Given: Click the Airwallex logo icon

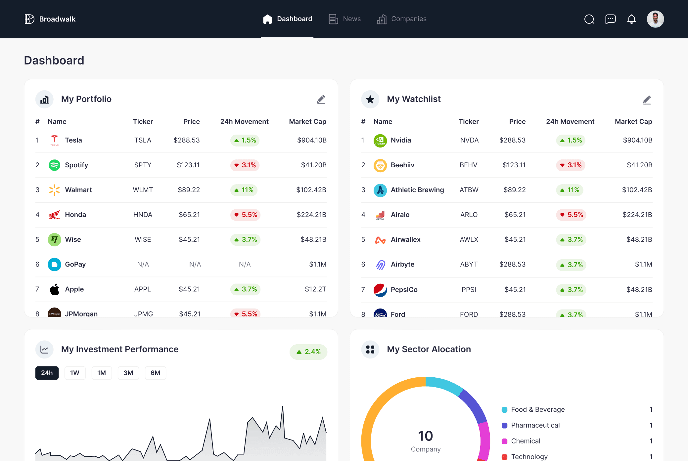Looking at the screenshot, I should point(380,240).
